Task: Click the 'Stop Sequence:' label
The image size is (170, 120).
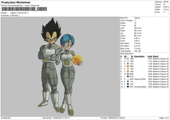Action: pyautogui.click(x=127, y=53)
